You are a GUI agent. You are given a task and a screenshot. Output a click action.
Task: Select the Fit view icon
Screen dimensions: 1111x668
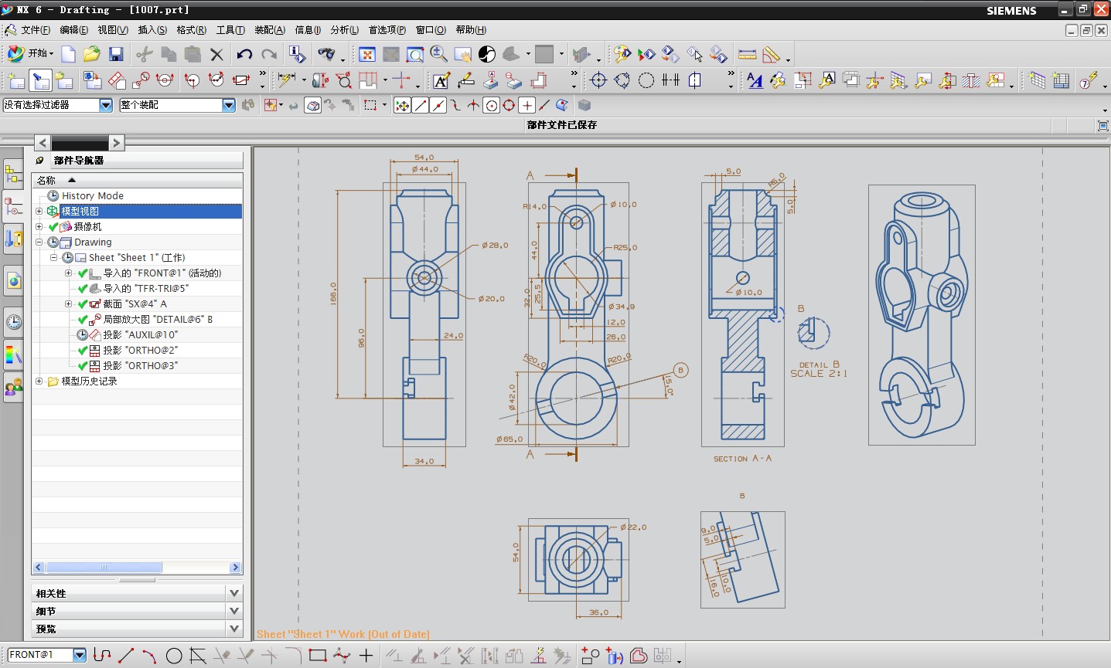point(367,54)
